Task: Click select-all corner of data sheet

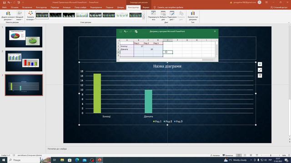Action: 118,40
